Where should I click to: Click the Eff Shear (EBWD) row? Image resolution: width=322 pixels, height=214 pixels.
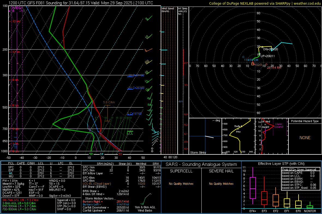coord(122,187)
